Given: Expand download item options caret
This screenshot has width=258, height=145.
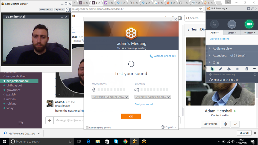Looking at the screenshot, I should [39, 133].
